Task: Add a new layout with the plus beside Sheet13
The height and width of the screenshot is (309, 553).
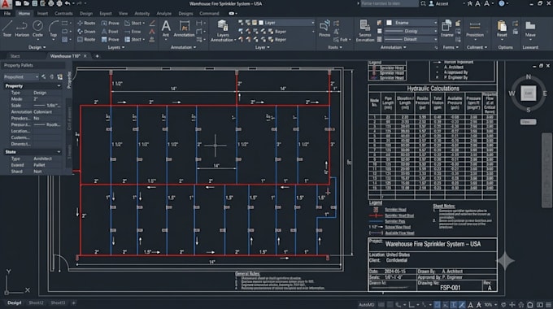Action: click(x=74, y=302)
